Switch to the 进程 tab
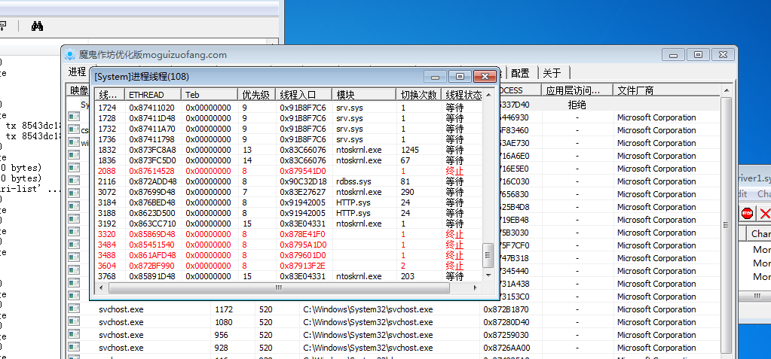This screenshot has height=359, width=771. click(x=77, y=72)
